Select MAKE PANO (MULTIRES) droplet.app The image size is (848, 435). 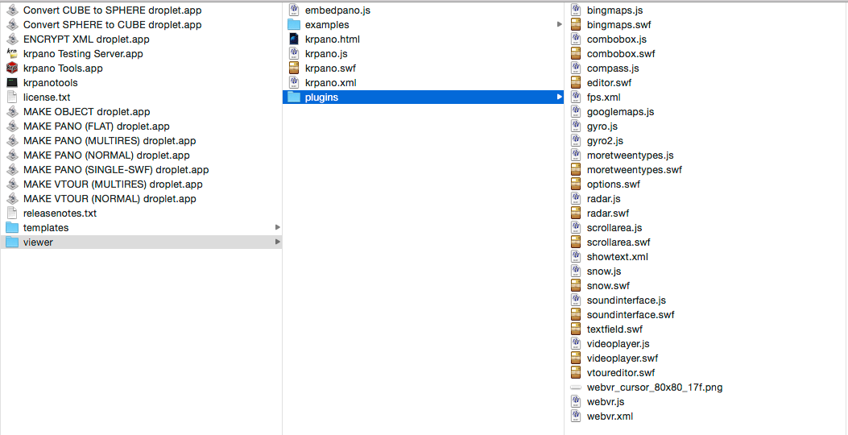click(110, 141)
